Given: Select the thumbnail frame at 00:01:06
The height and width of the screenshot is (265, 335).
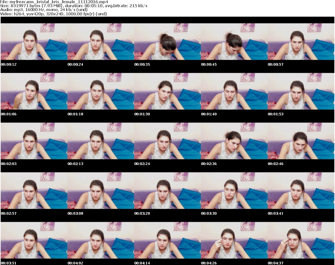Looking at the screenshot, I should point(34,91).
